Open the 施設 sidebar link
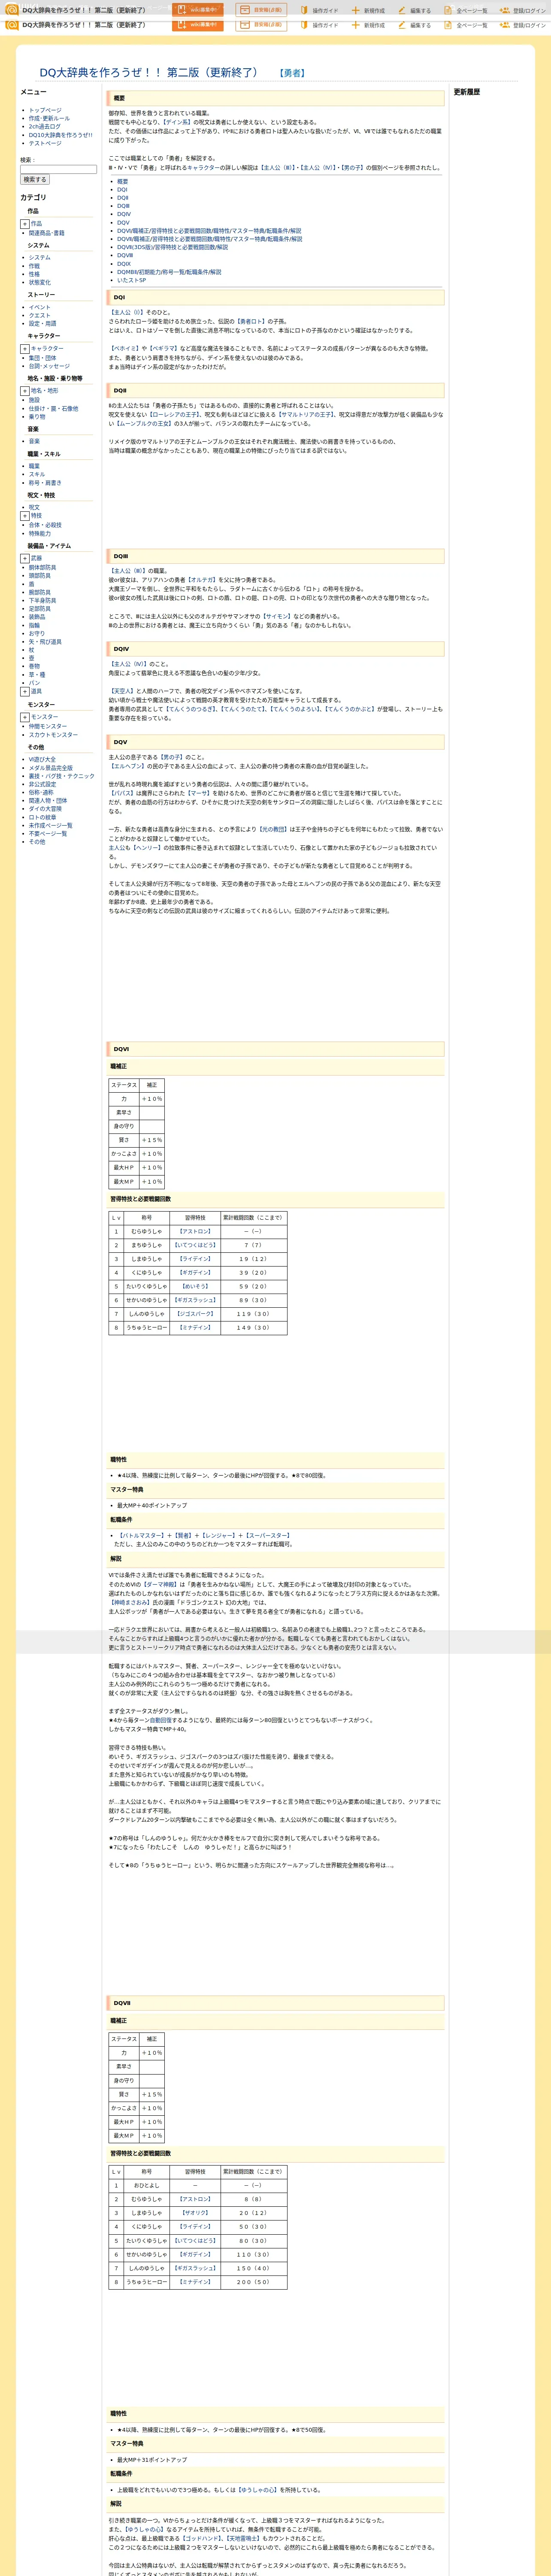Viewport: 551px width, 2576px height. 34,400
